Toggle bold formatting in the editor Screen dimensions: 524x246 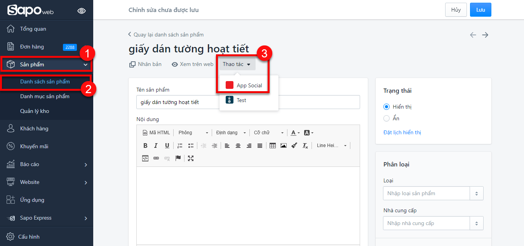coord(145,146)
